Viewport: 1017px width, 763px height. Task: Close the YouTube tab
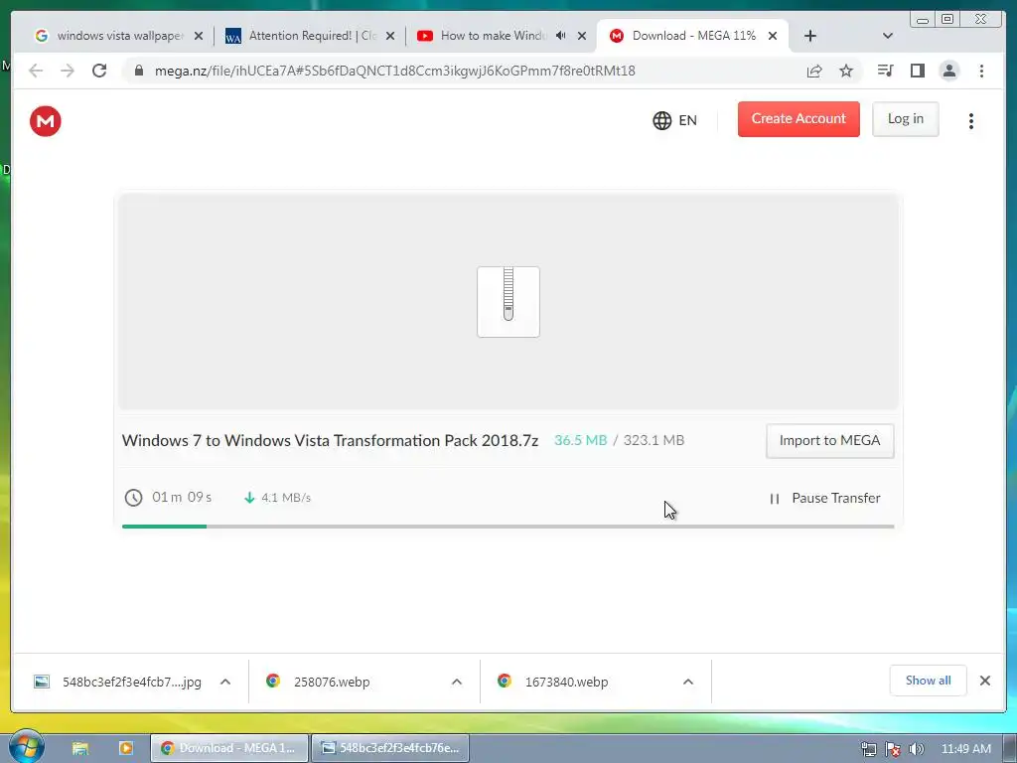click(x=582, y=36)
